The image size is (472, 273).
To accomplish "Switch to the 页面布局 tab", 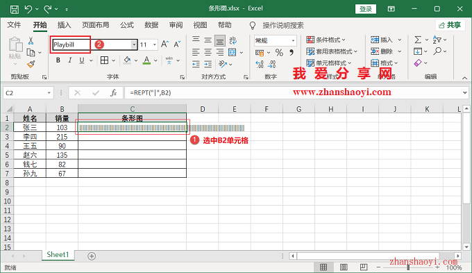I will click(96, 25).
